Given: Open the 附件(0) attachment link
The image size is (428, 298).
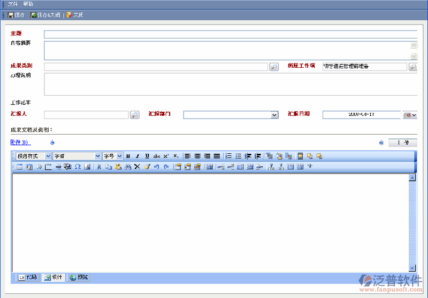Looking at the screenshot, I should [20, 142].
